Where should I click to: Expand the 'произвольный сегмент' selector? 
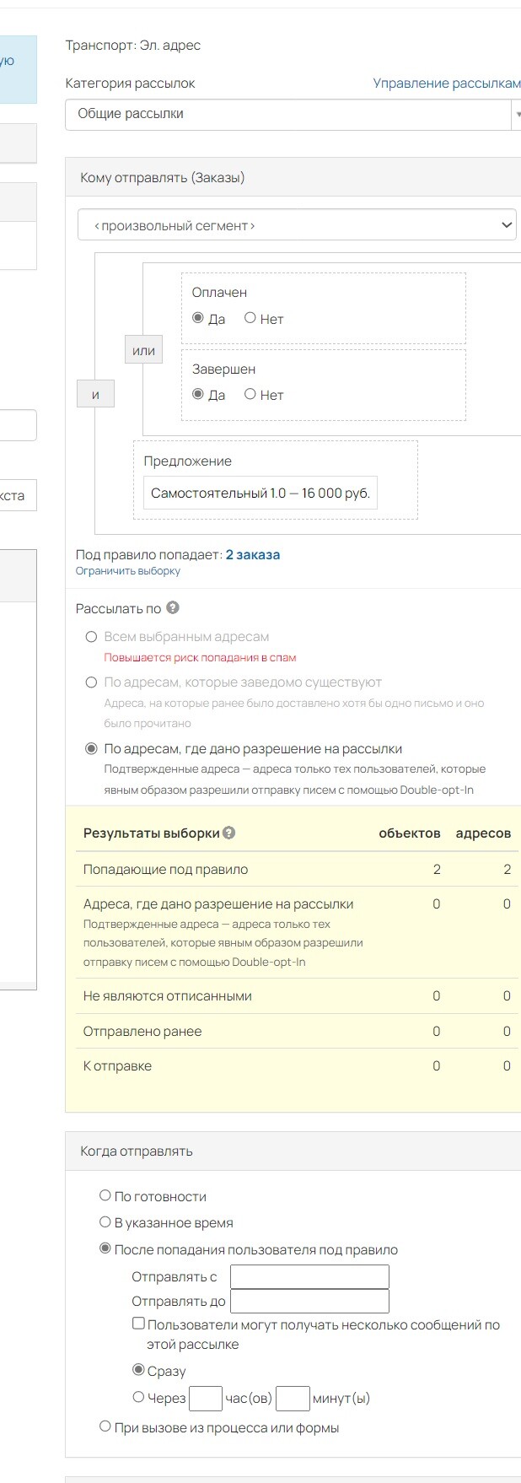(296, 225)
